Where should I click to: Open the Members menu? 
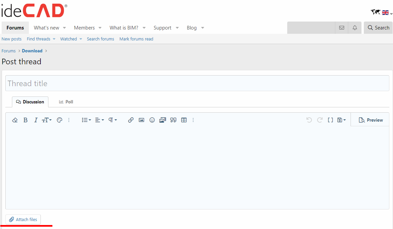[84, 28]
